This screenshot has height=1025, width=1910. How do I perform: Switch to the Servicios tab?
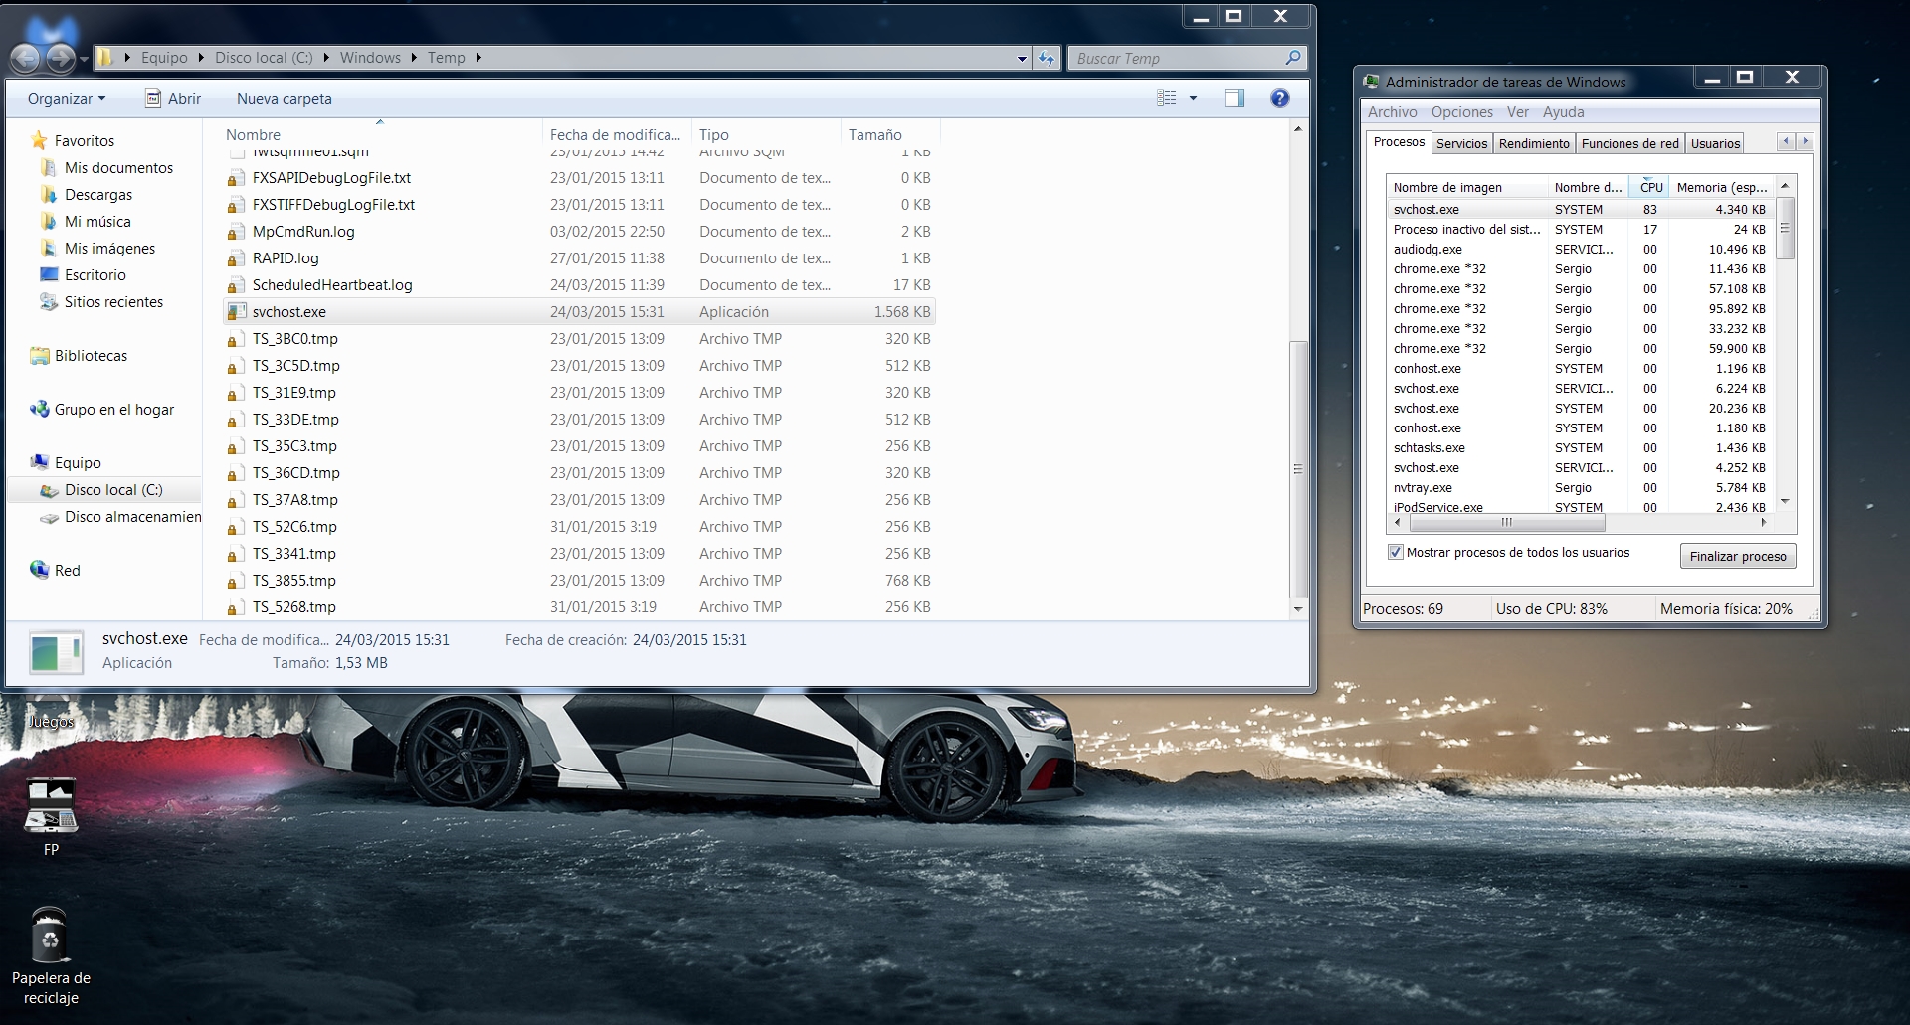[x=1461, y=143]
